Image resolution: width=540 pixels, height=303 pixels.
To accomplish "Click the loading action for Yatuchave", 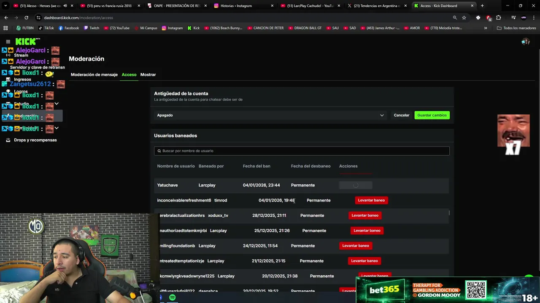I will [356, 185].
